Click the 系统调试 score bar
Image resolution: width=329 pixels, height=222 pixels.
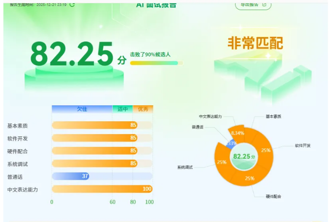[94, 163]
